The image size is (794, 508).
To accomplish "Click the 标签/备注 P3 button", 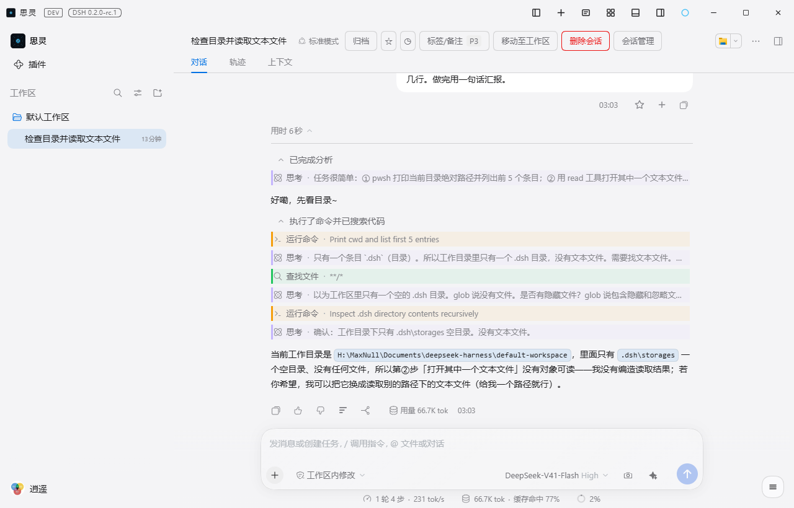I will tap(454, 41).
